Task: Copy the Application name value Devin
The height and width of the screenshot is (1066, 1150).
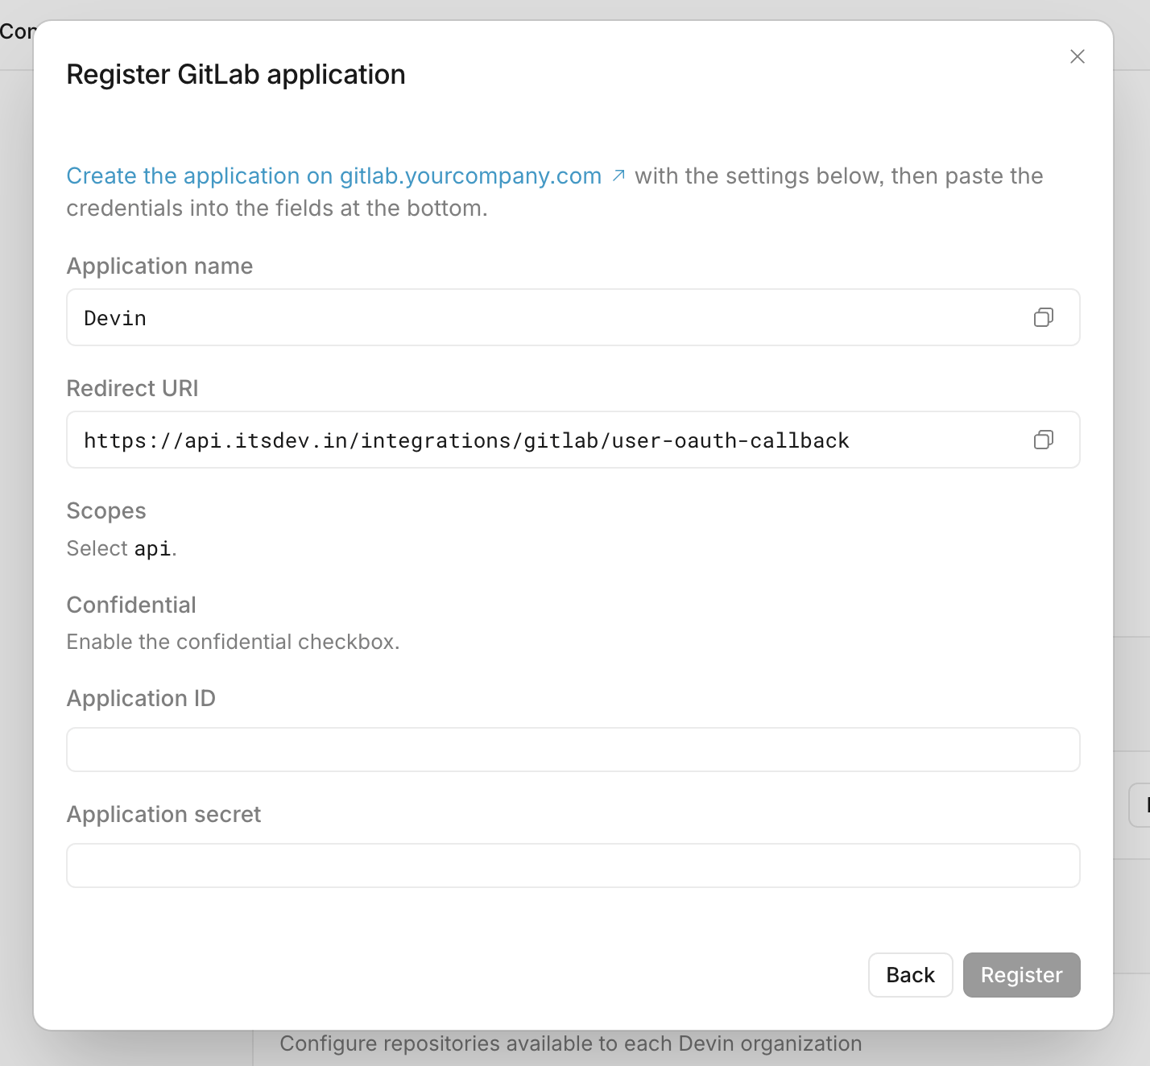Action: tap(1043, 317)
